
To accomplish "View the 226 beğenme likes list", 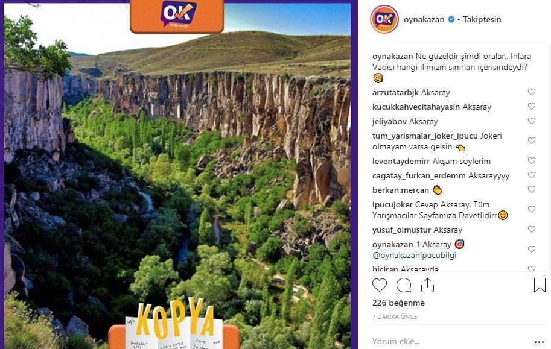I will pyautogui.click(x=398, y=303).
